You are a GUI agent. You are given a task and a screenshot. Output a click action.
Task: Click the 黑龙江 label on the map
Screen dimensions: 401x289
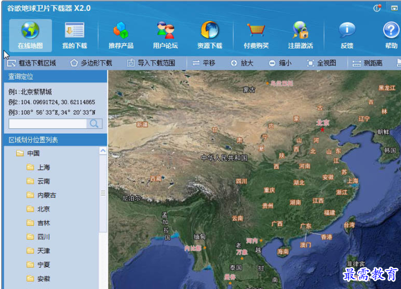pos(387,88)
